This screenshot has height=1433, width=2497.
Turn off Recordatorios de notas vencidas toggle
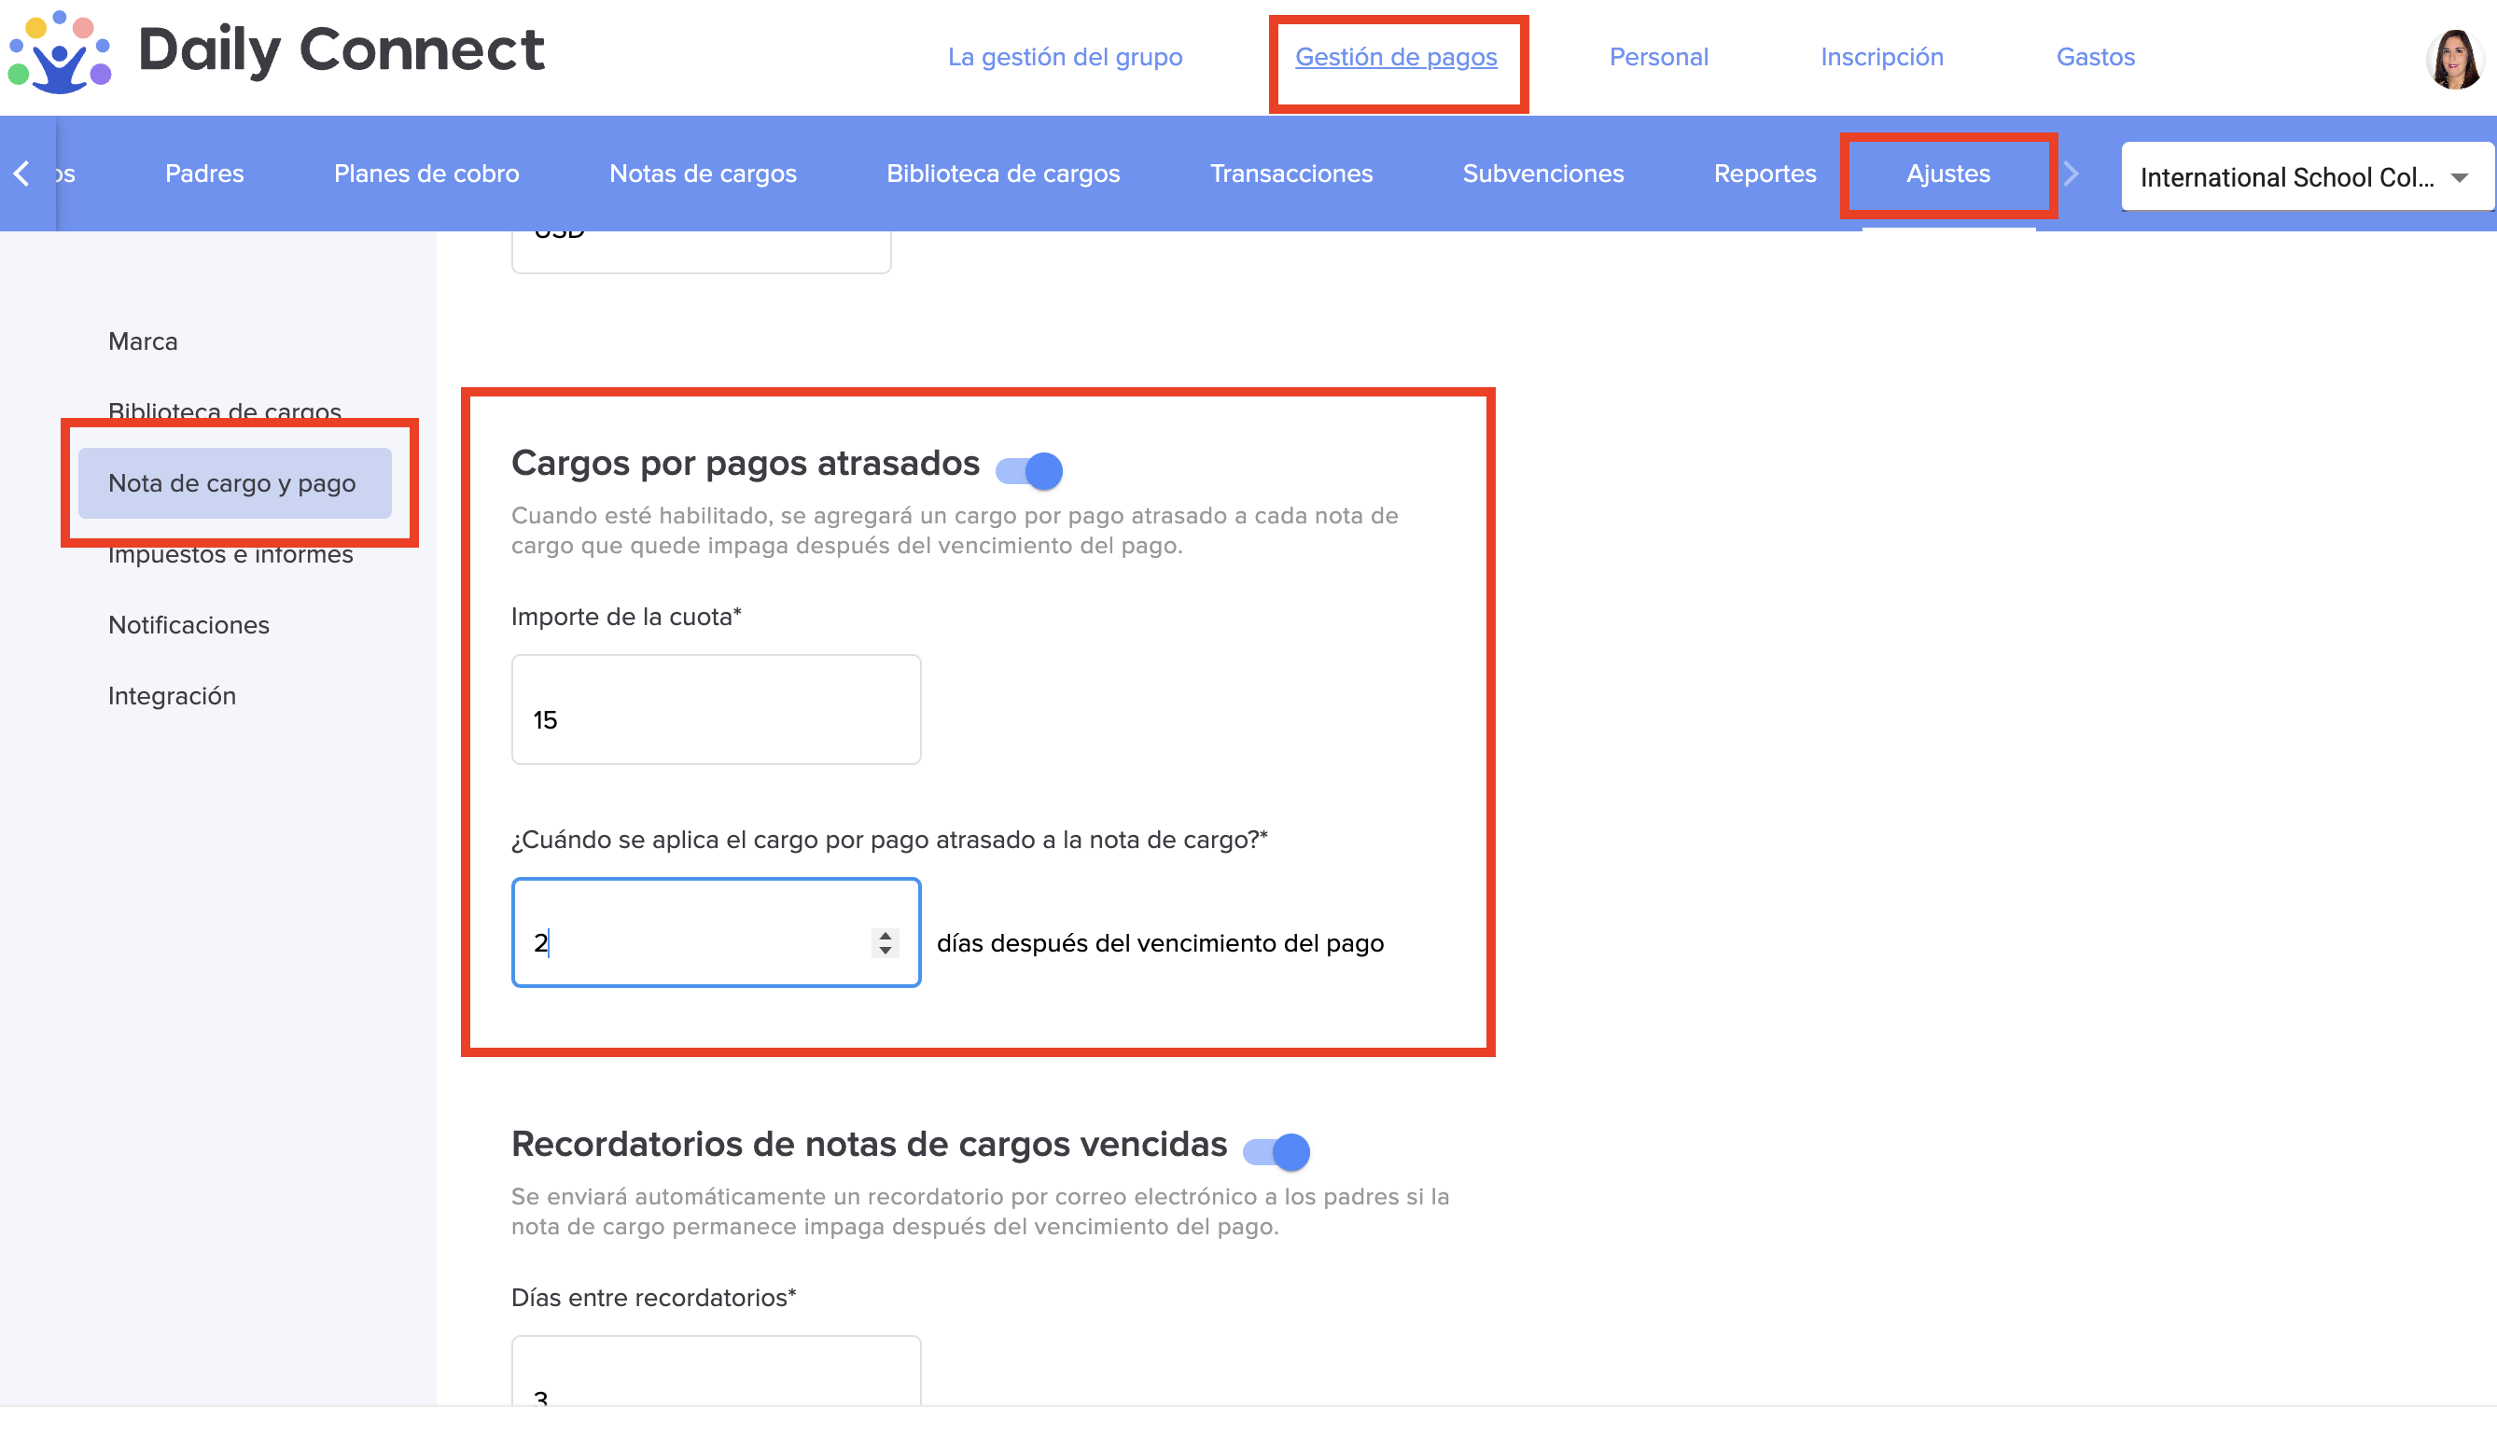(1276, 1151)
